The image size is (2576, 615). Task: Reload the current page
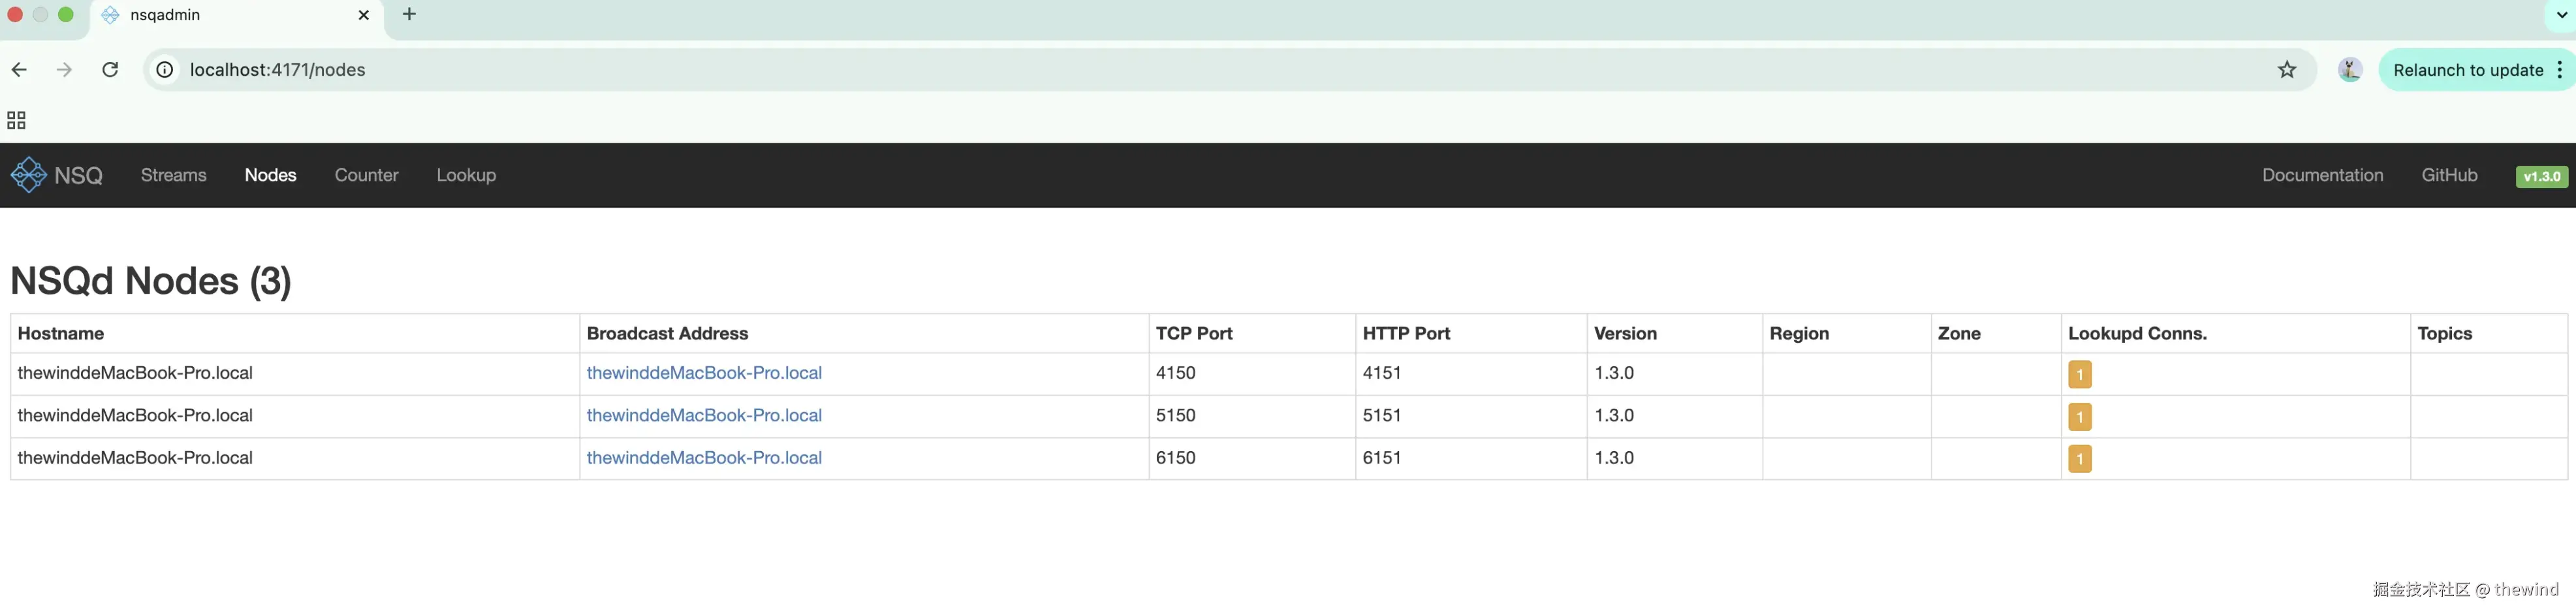click(x=110, y=70)
